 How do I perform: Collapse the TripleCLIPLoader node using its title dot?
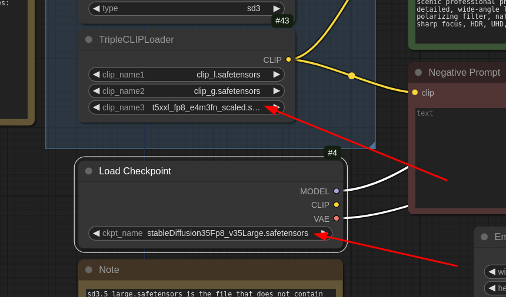click(x=89, y=40)
